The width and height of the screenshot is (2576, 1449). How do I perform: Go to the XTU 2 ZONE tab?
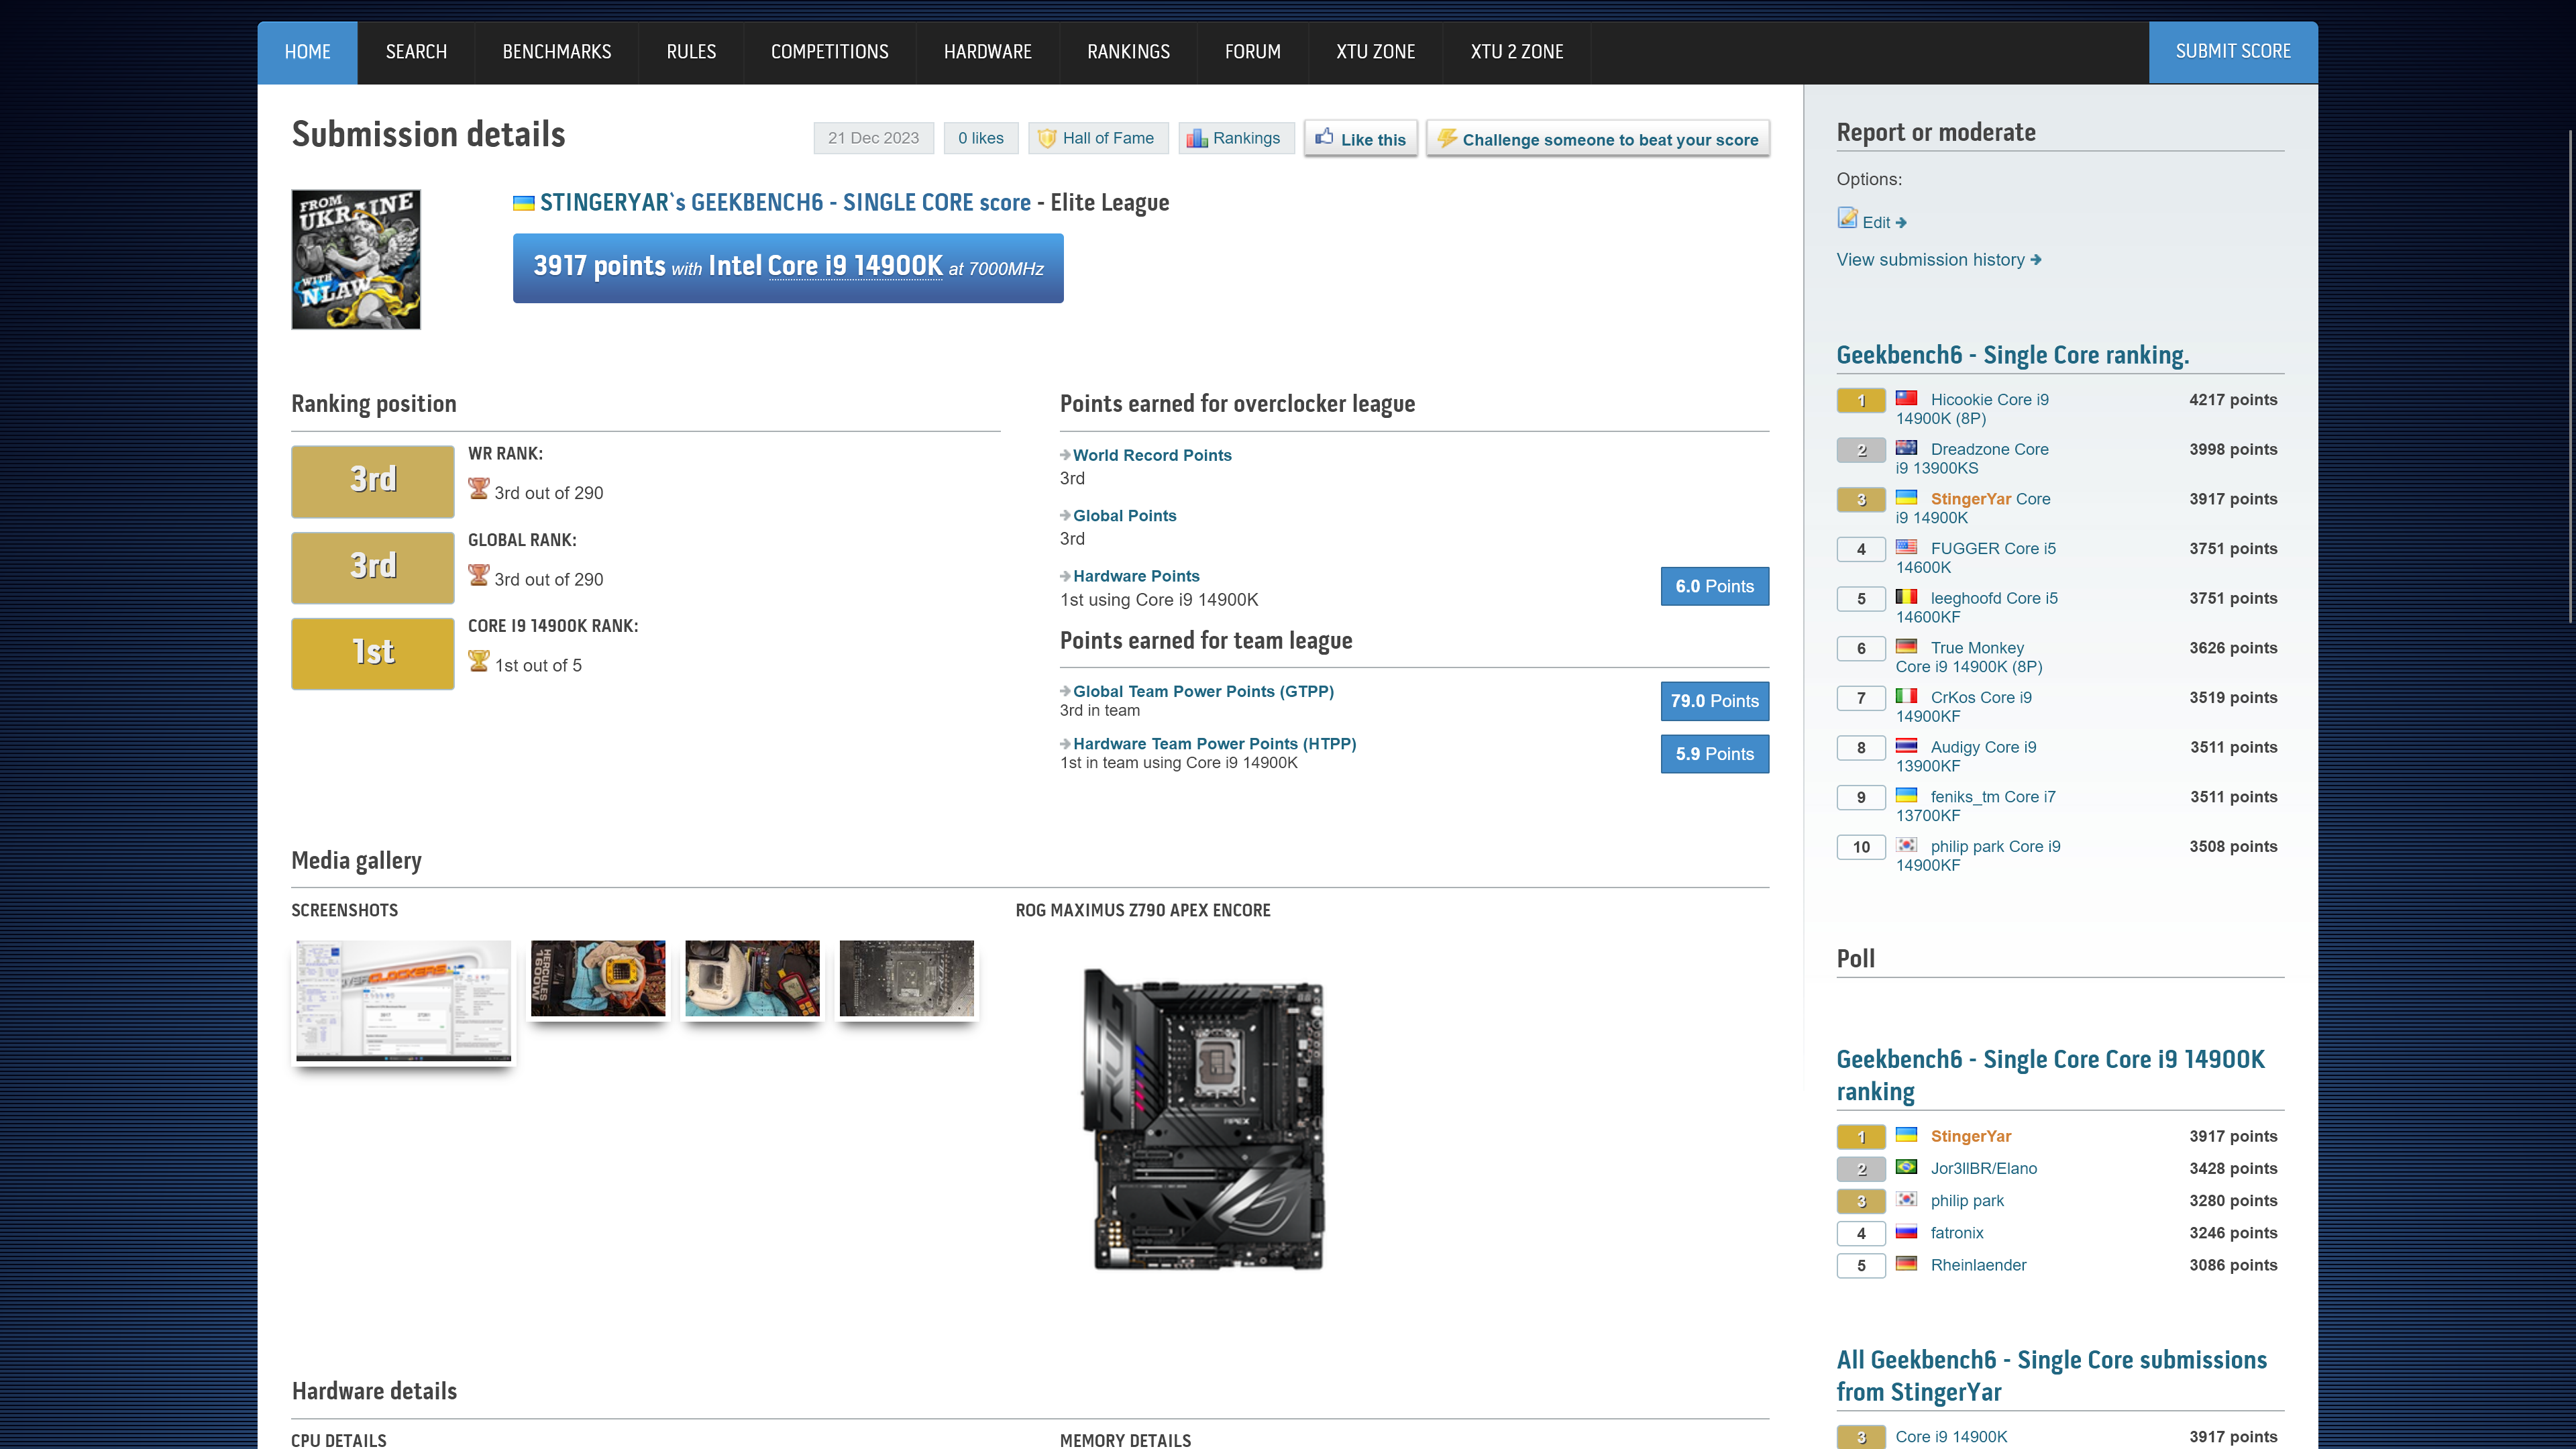(1516, 52)
